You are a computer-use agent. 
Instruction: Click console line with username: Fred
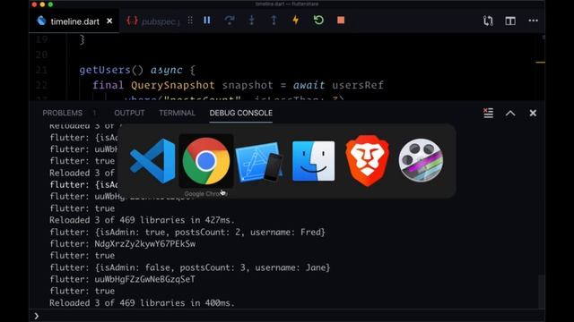point(187,233)
